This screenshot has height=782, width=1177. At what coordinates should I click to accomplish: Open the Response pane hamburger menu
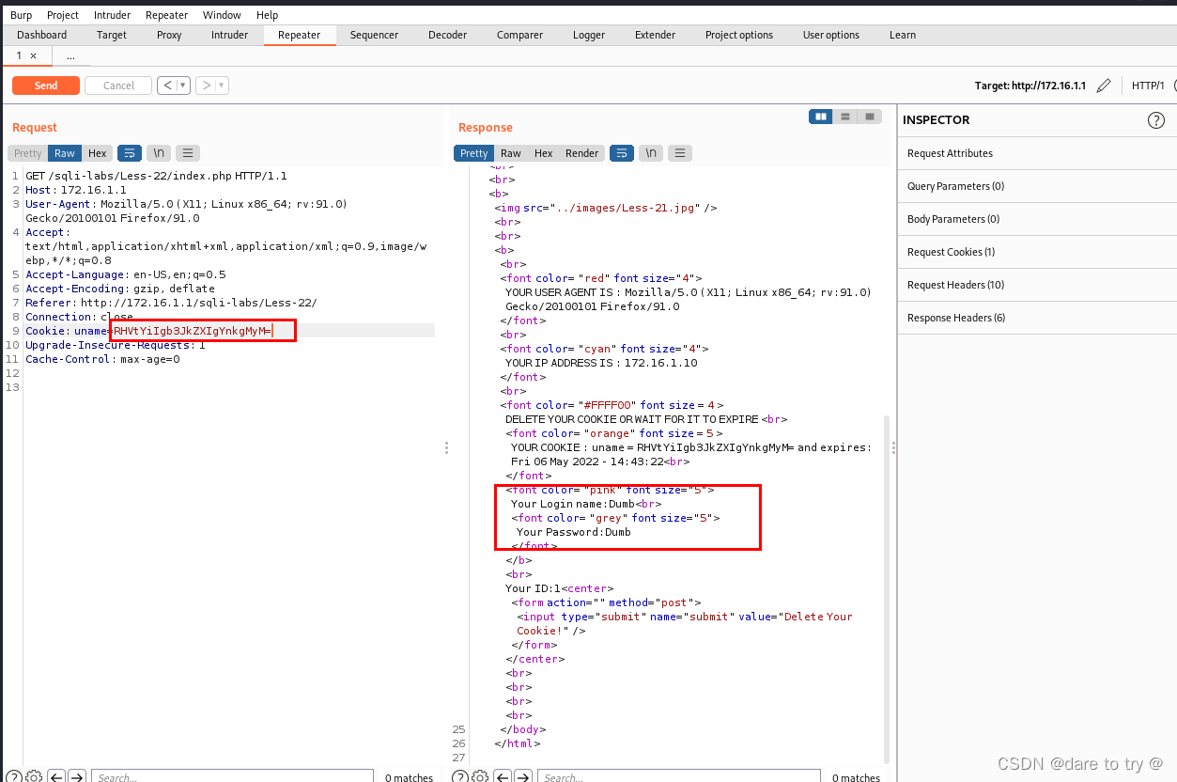(x=680, y=153)
